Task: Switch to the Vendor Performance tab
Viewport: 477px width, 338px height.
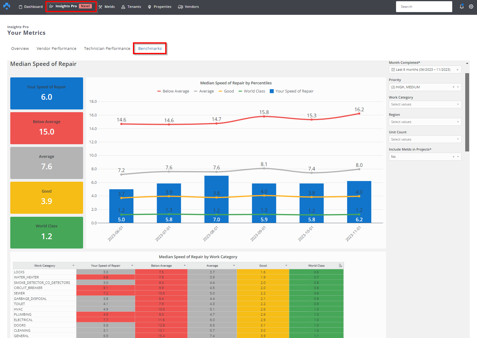Action: click(x=56, y=48)
